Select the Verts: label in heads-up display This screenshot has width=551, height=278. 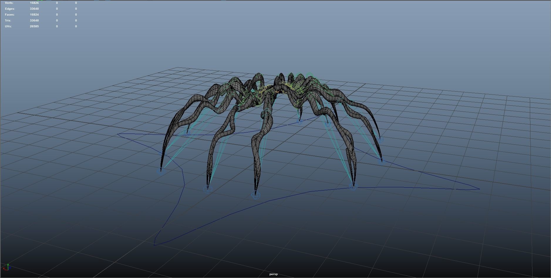click(9, 3)
